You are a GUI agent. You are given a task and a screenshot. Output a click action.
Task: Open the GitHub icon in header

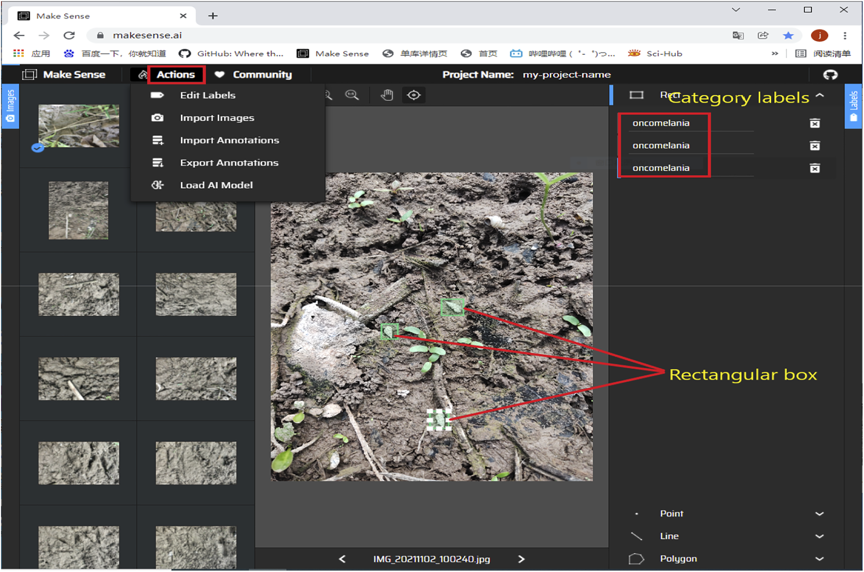pyautogui.click(x=830, y=75)
